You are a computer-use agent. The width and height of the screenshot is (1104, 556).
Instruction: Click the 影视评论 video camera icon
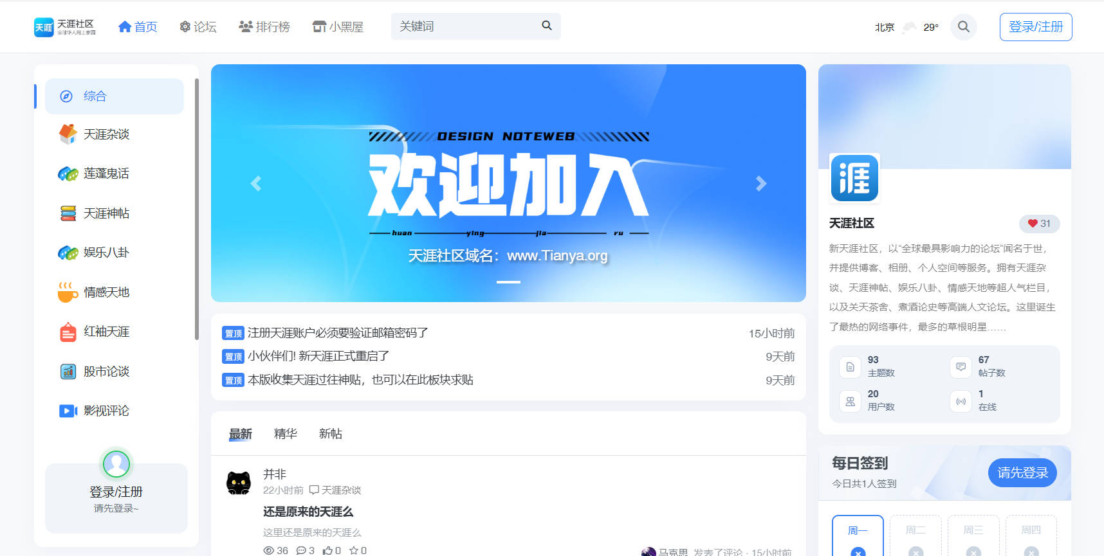tap(68, 411)
